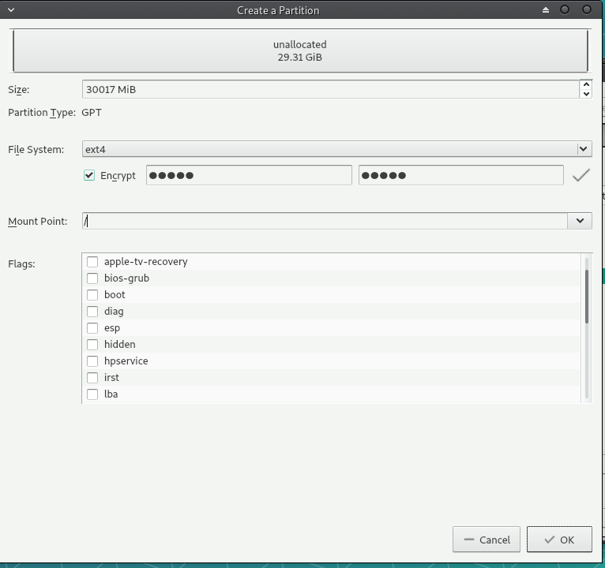605x568 pixels.
Task: Open the window menu chevron in title bar
Action: [11, 10]
